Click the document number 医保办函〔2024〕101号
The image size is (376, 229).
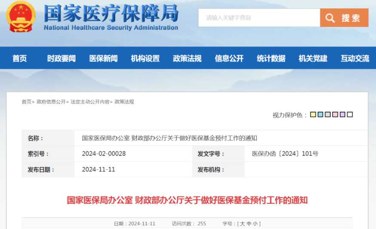pyautogui.click(x=285, y=154)
